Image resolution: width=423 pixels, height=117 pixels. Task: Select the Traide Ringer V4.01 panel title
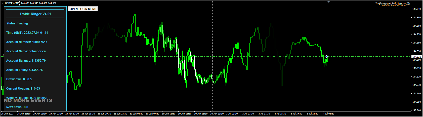click(x=35, y=14)
